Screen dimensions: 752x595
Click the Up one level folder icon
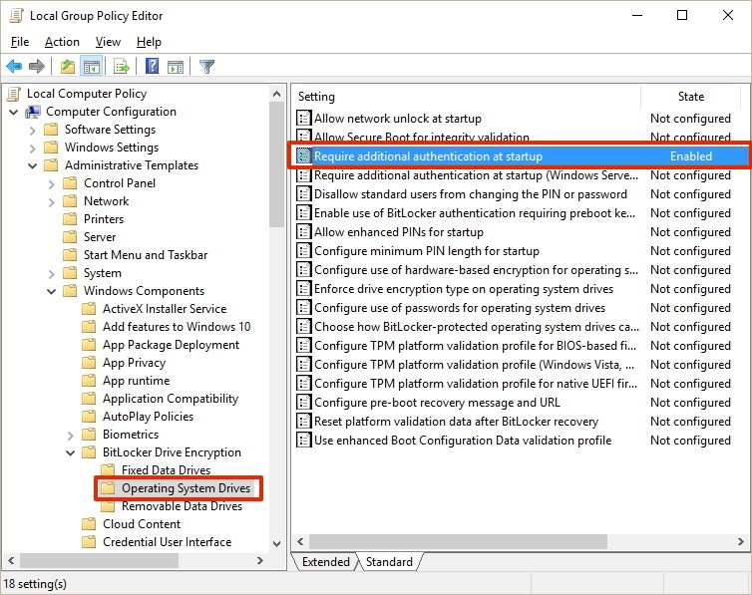(67, 67)
